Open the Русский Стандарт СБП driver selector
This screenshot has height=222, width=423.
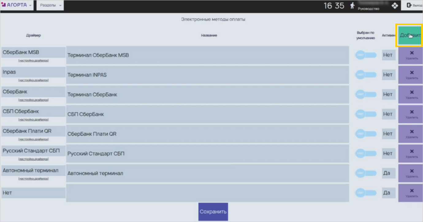33,151
